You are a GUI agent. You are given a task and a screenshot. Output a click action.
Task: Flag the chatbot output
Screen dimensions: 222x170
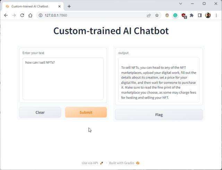click(159, 115)
